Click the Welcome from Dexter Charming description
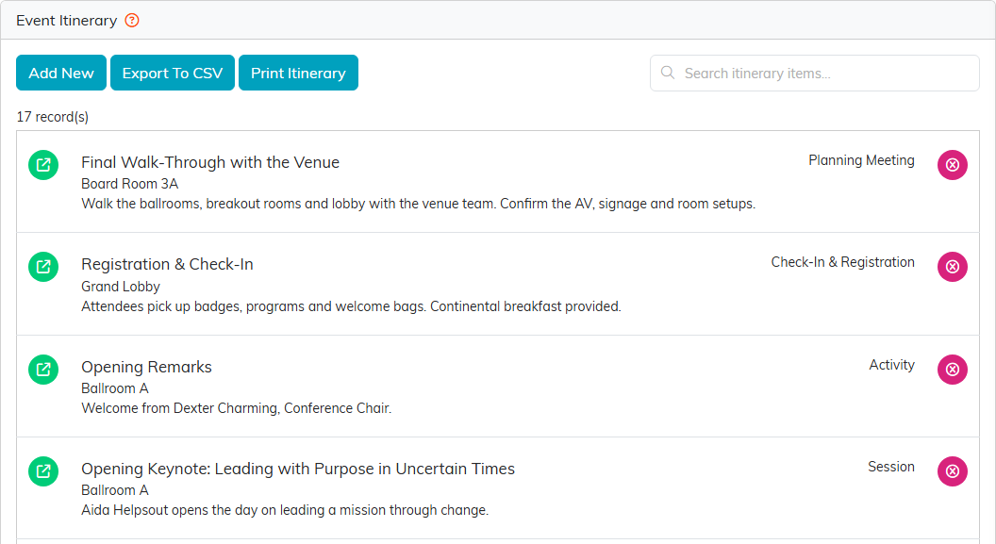 pyautogui.click(x=237, y=408)
